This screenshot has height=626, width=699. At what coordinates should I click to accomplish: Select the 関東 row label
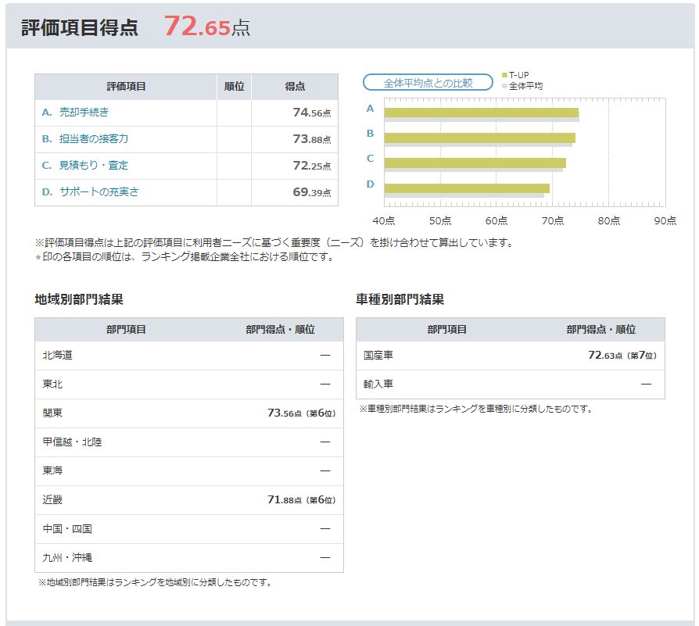52,413
